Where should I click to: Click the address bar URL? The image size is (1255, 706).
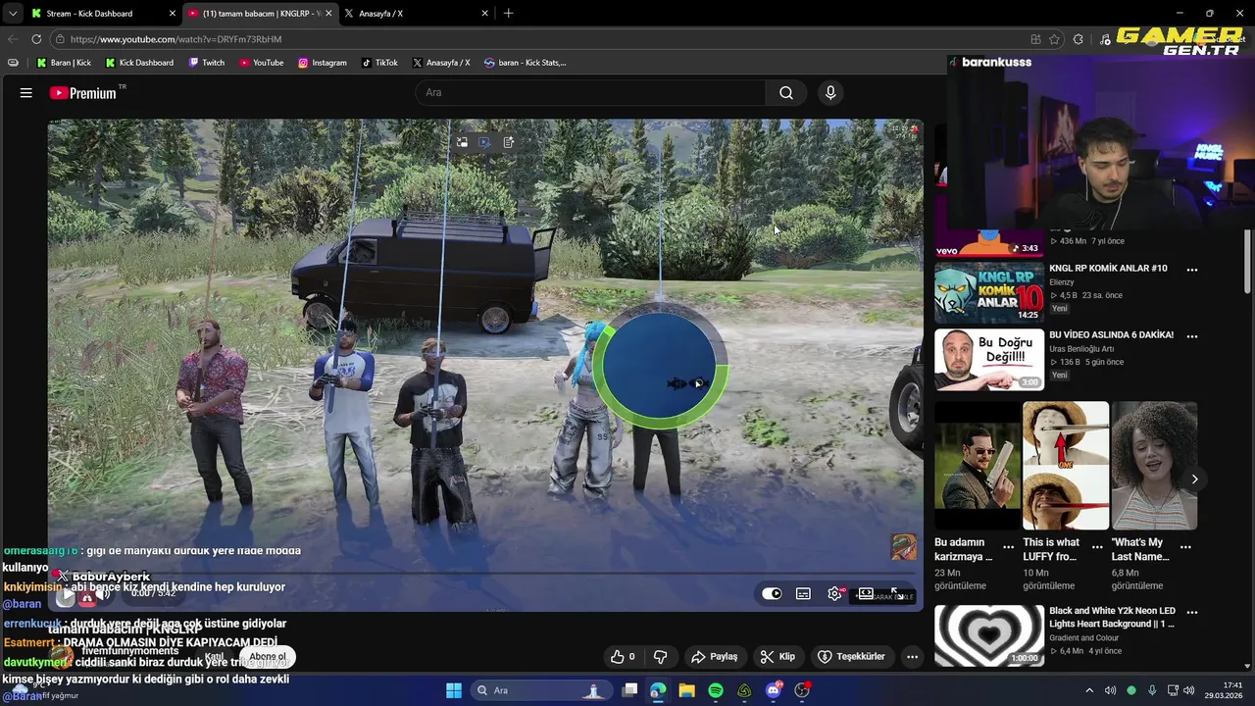(176, 39)
